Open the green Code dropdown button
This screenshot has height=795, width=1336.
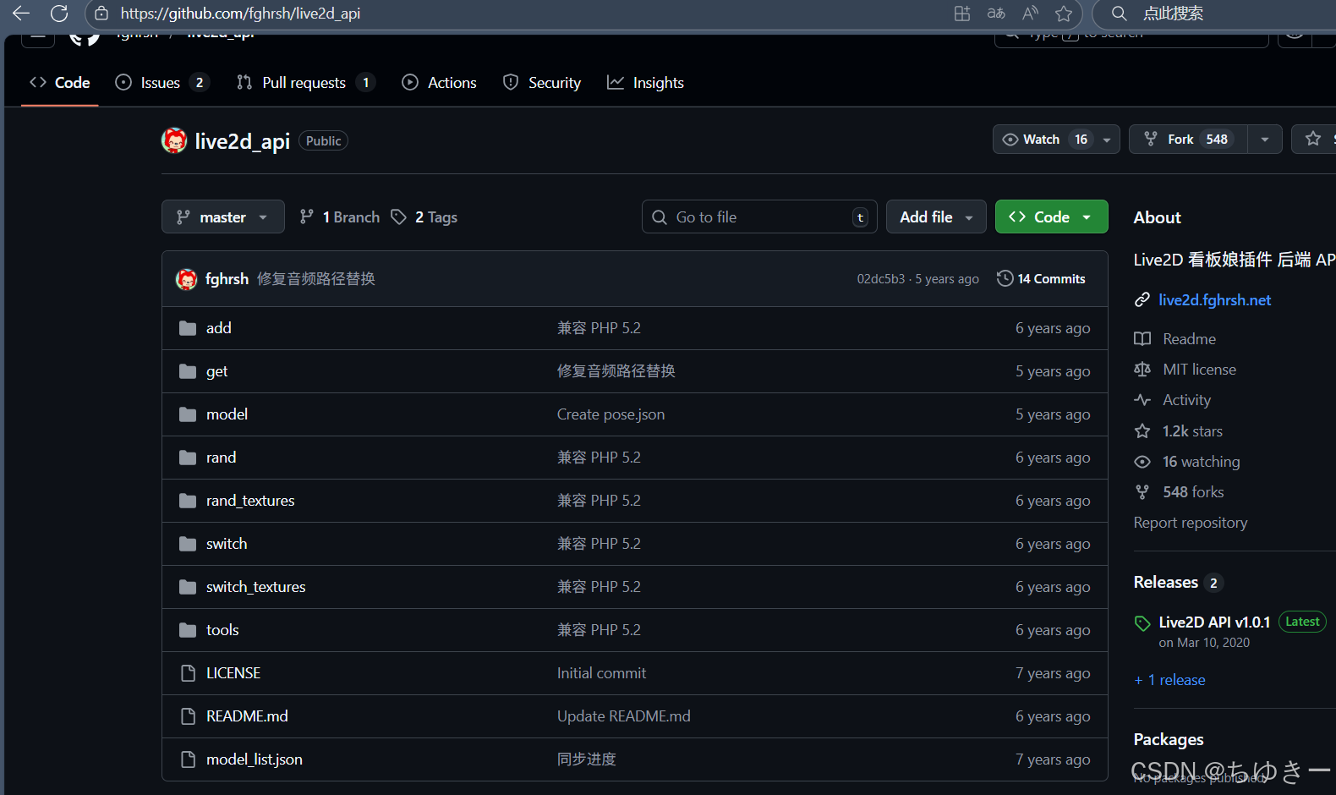(1051, 217)
